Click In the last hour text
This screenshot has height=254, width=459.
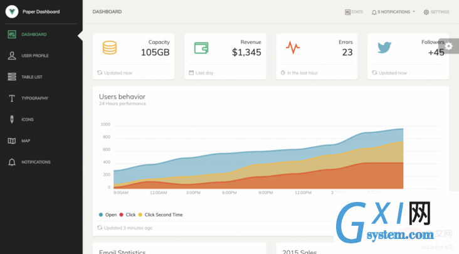pyautogui.click(x=302, y=73)
